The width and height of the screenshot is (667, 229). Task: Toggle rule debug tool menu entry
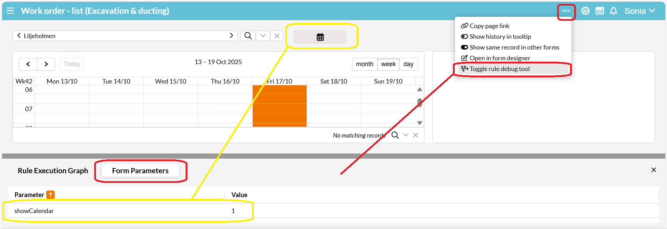pos(499,69)
